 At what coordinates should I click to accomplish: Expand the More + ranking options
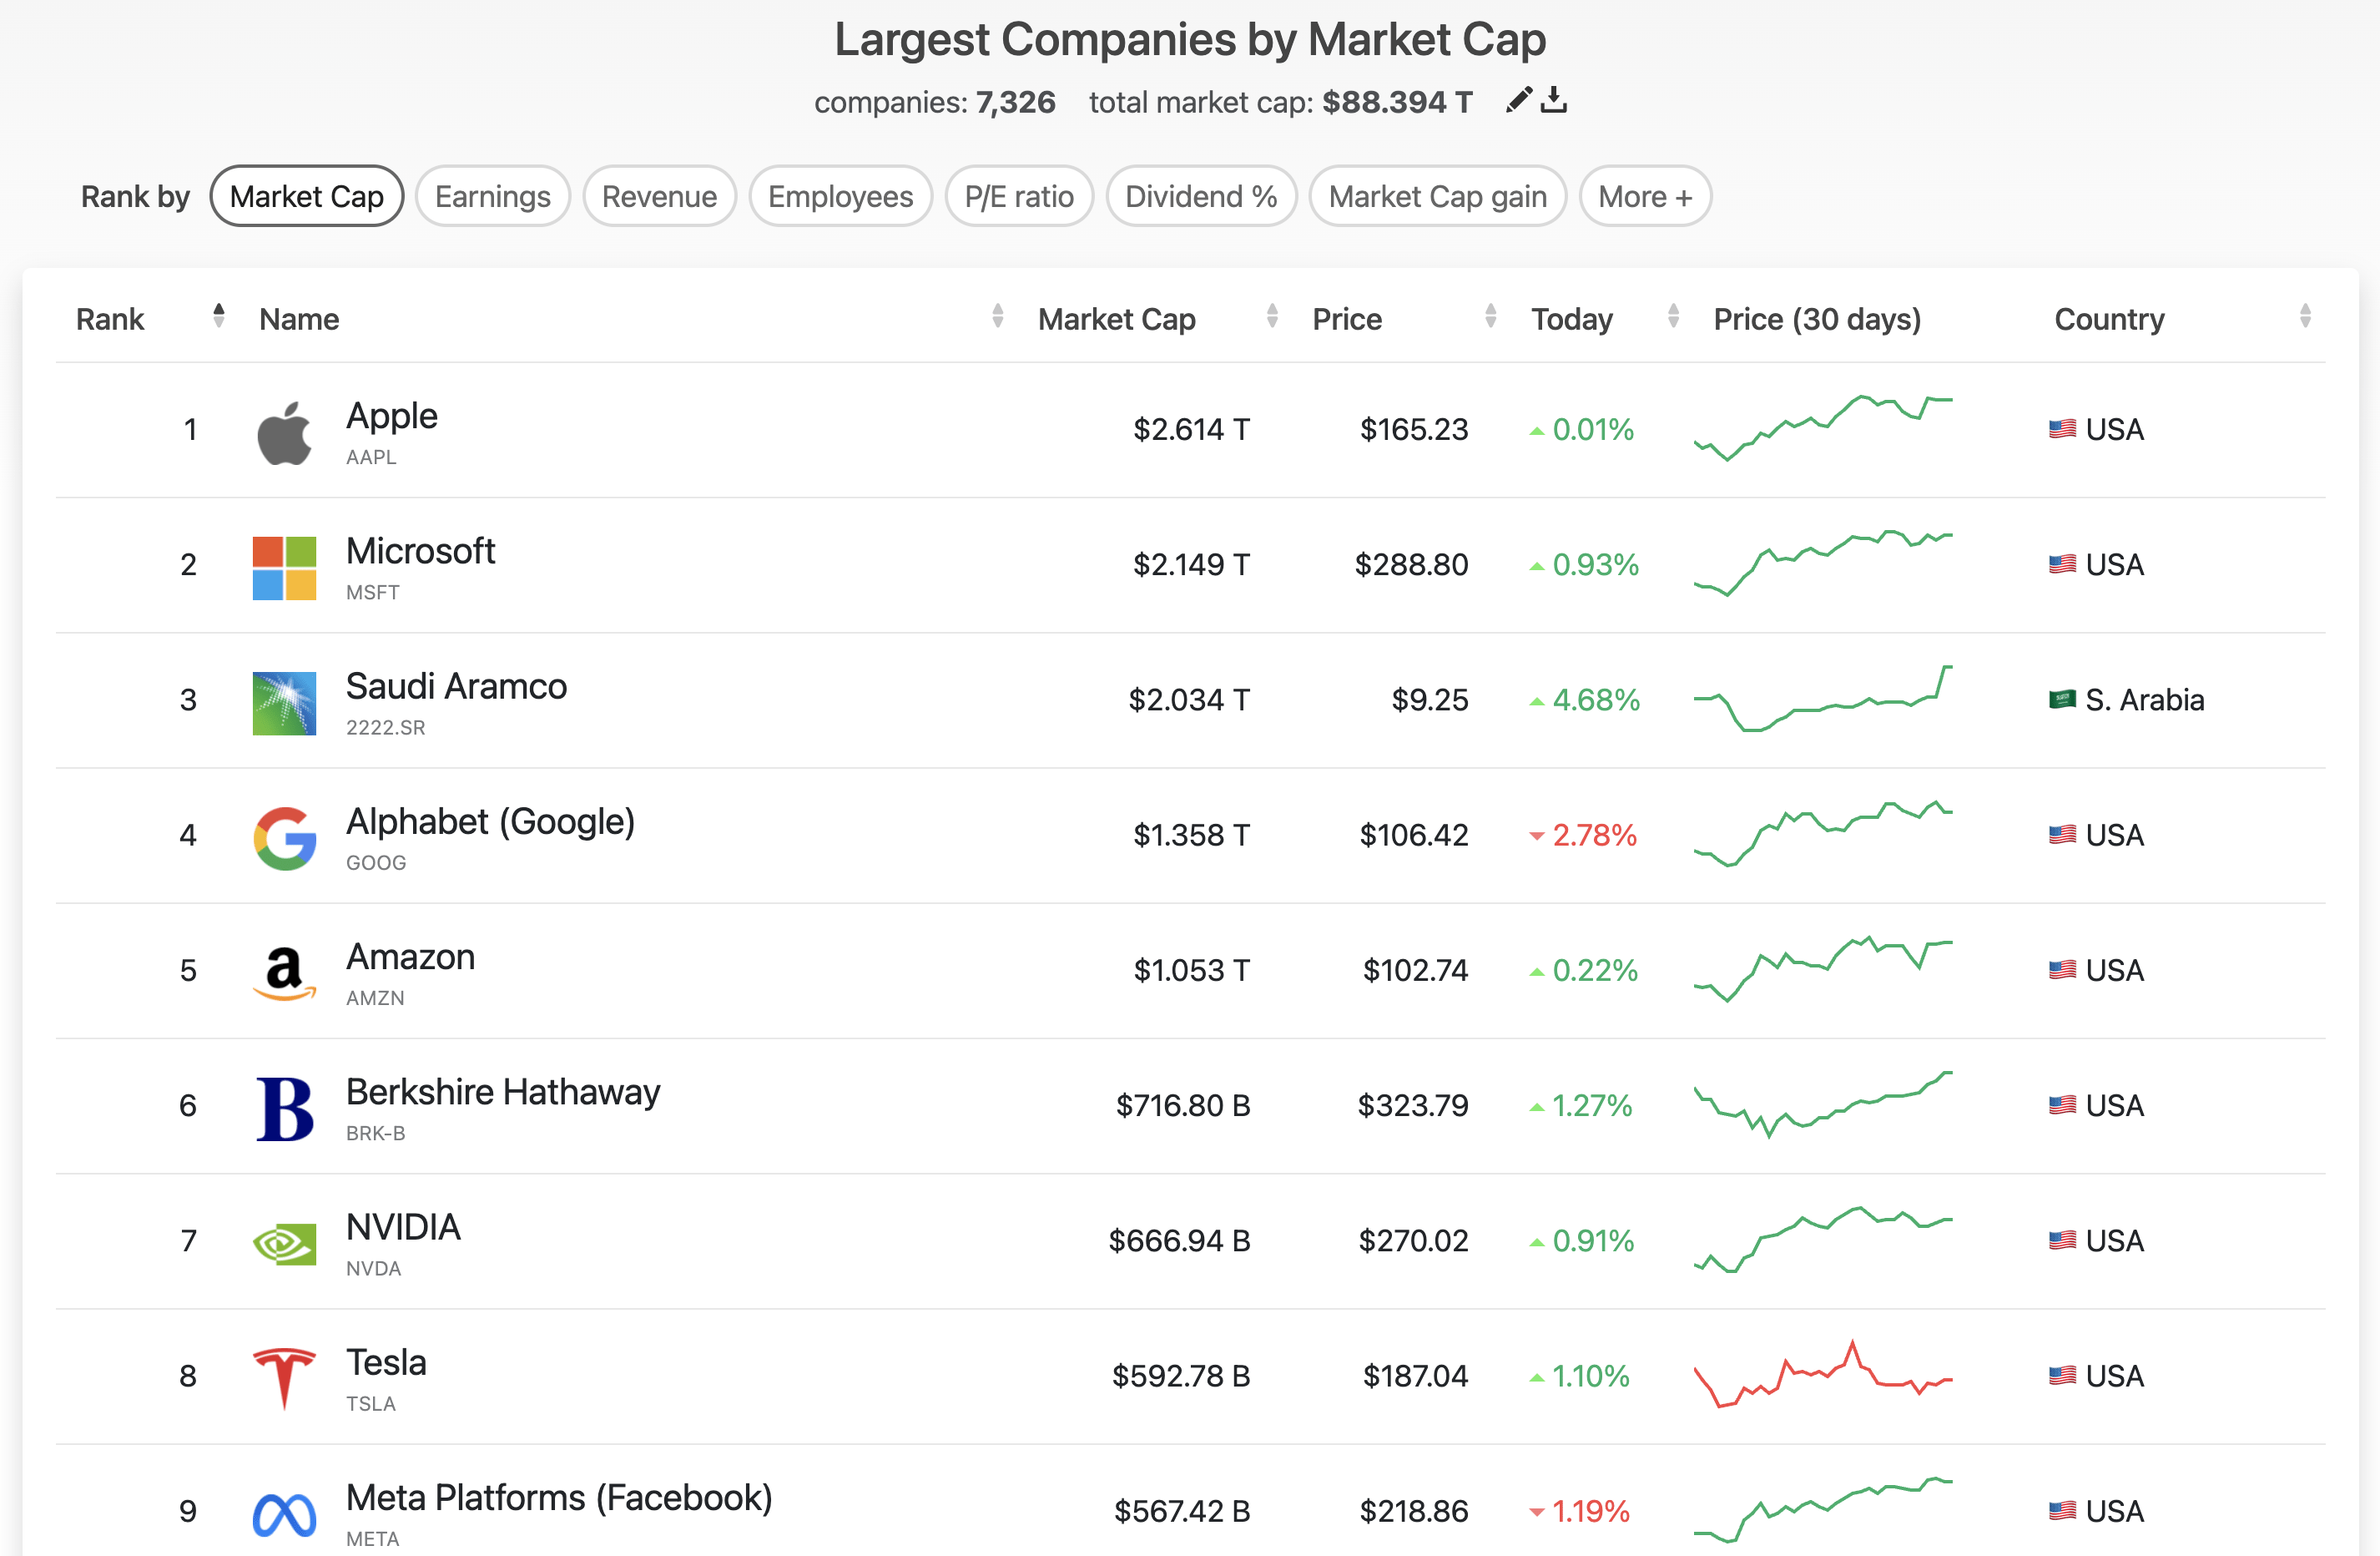(1644, 196)
